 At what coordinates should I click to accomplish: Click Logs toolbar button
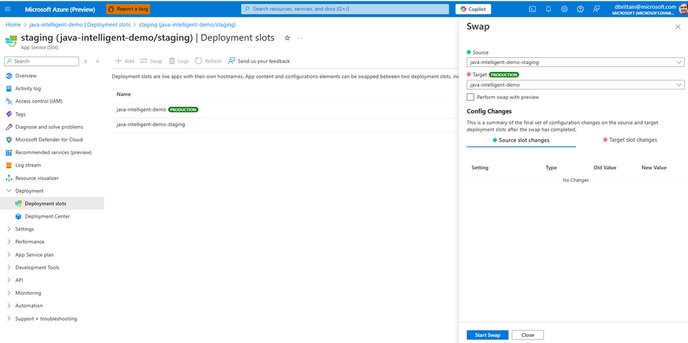[x=179, y=61]
